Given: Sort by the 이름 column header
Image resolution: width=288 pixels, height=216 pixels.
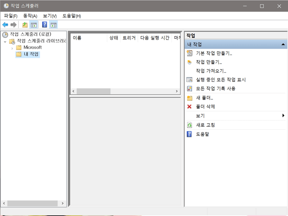Looking at the screenshot, I should click(89, 38).
